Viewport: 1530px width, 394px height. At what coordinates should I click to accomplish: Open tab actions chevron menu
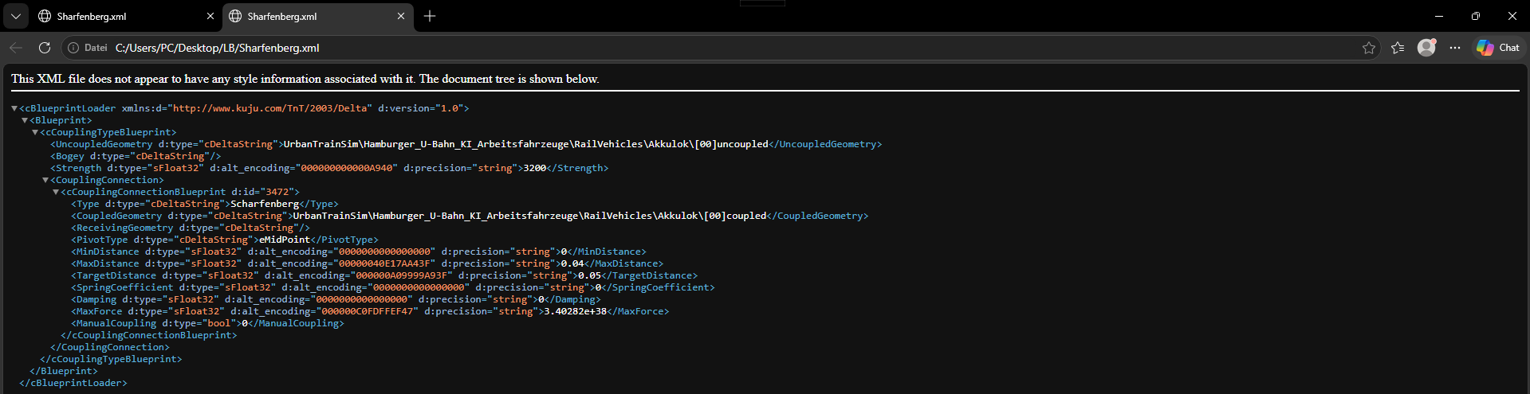click(x=16, y=16)
